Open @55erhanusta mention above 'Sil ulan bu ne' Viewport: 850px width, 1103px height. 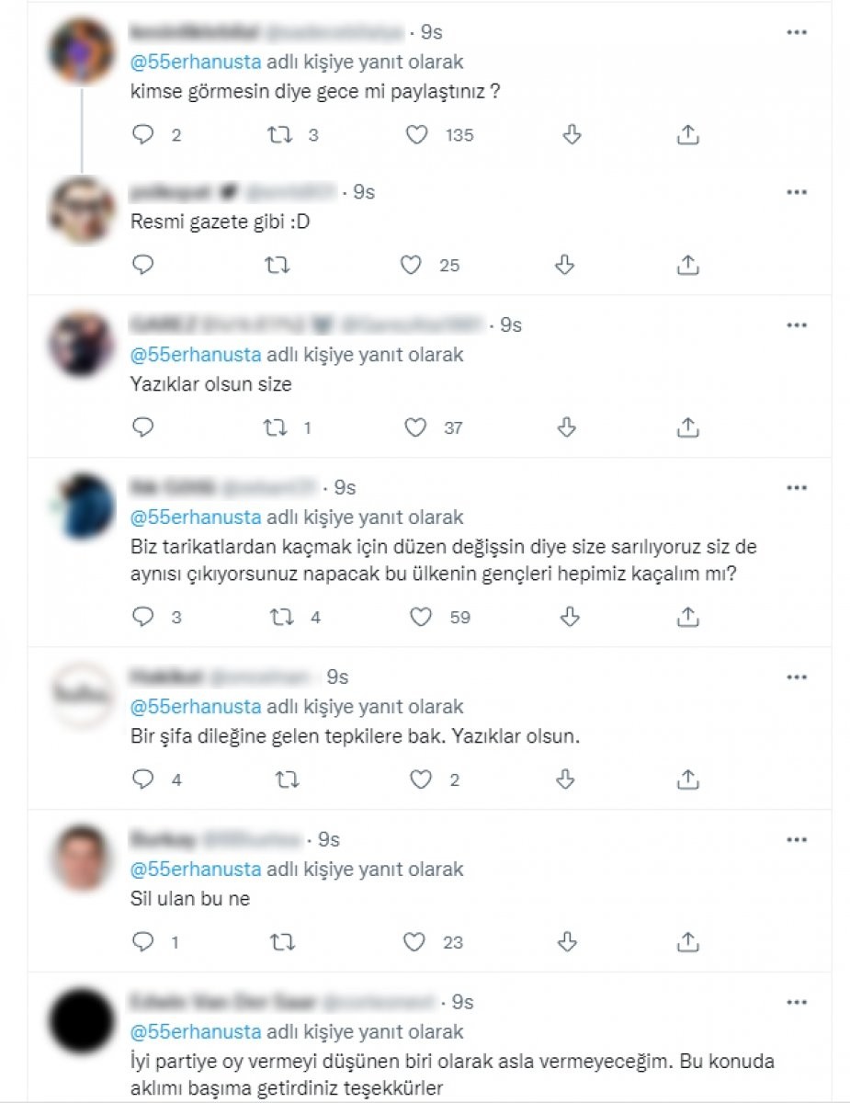(197, 869)
